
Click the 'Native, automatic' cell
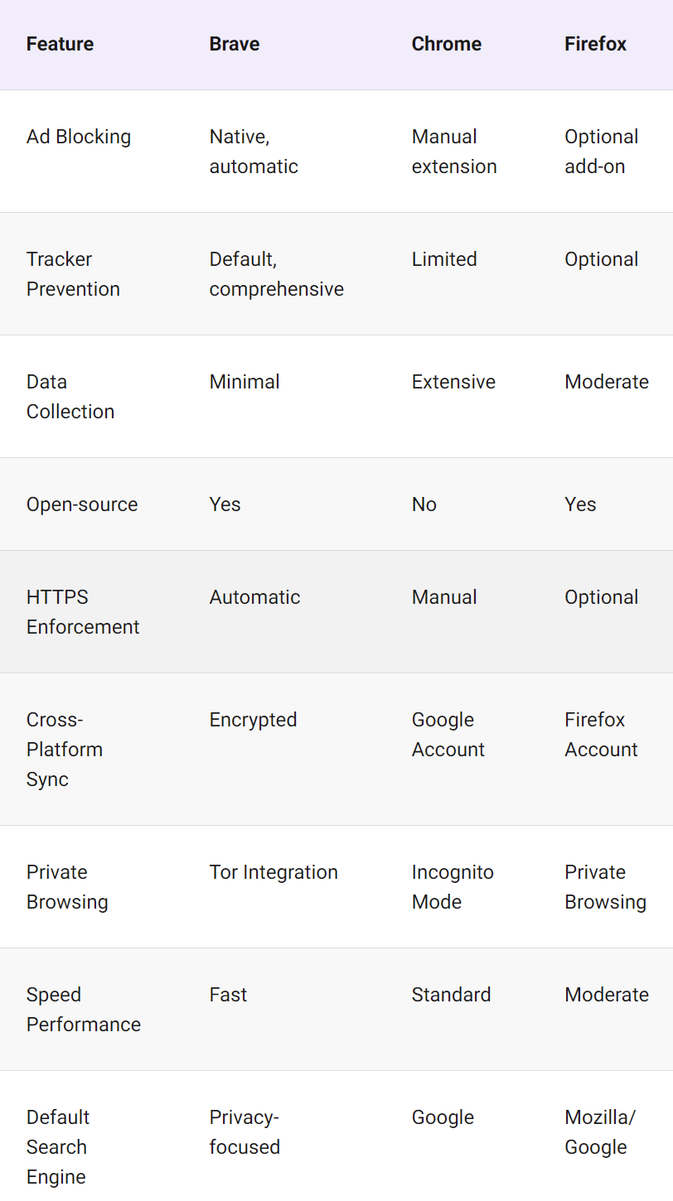[253, 152]
